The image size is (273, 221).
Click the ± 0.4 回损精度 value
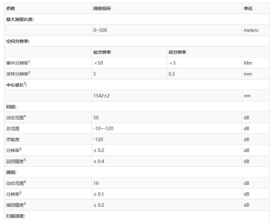coord(99,161)
